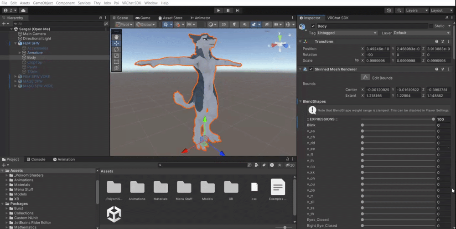
Task: Click the cloud services icon
Action: [x=23, y=10]
